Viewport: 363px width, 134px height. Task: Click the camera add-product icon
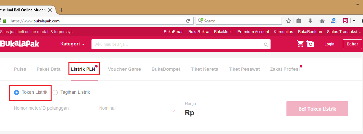click(310, 43)
